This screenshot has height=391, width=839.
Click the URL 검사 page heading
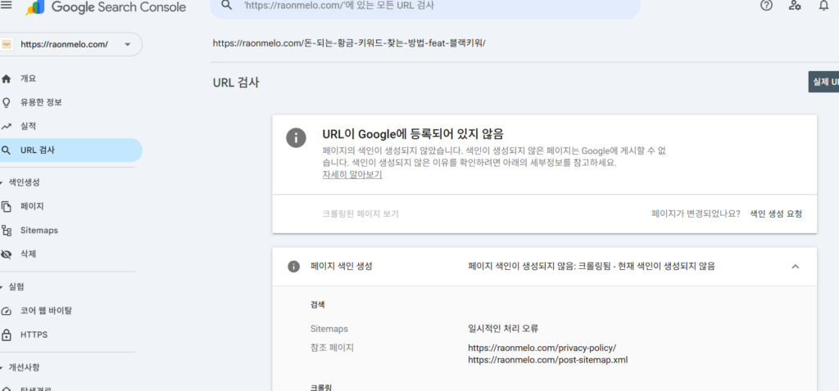[236, 83]
